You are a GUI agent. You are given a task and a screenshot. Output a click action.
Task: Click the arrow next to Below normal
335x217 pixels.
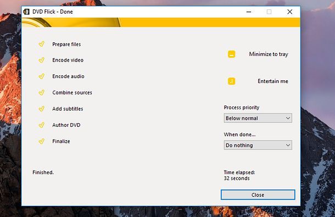pos(288,118)
